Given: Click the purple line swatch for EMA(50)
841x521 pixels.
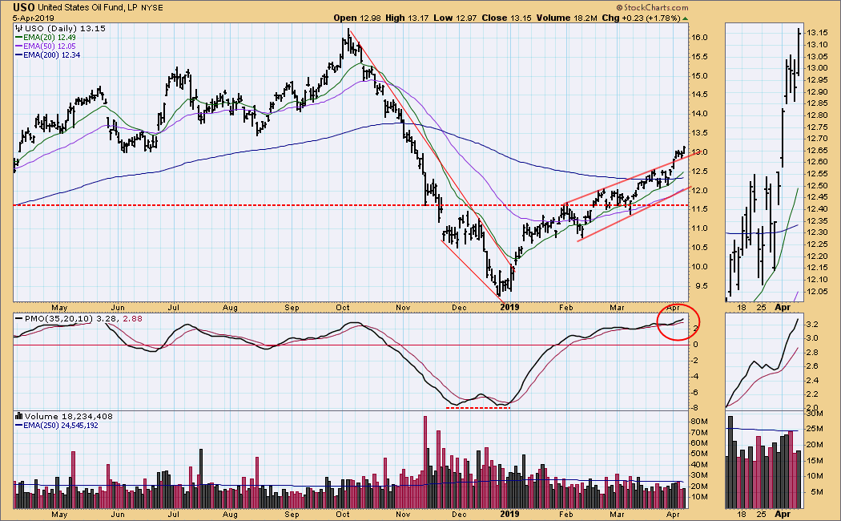Looking at the screenshot, I should [x=18, y=46].
